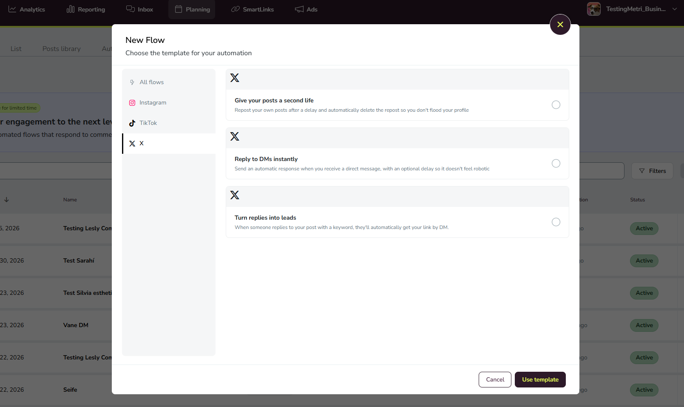684x407 pixels.
Task: Click the Reporting bars icon
Action: tap(71, 9)
